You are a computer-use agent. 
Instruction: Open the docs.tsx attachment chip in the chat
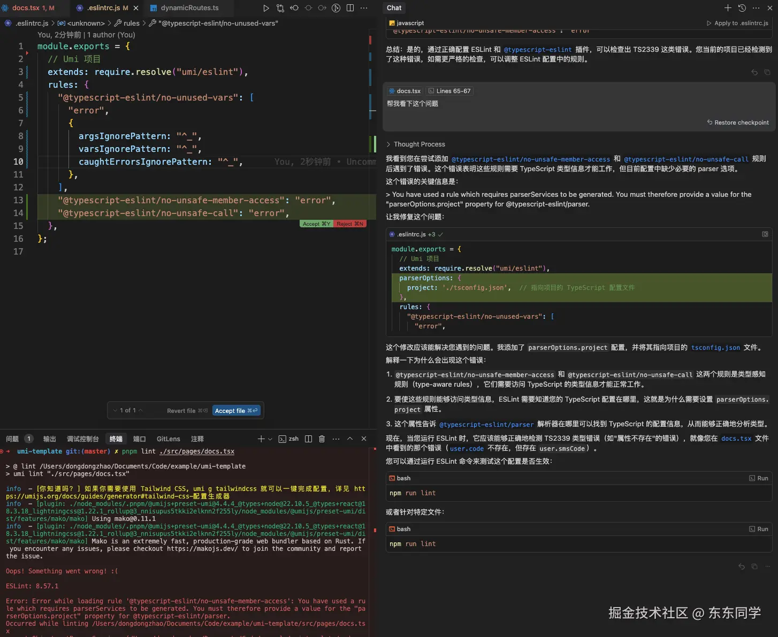[x=405, y=91]
